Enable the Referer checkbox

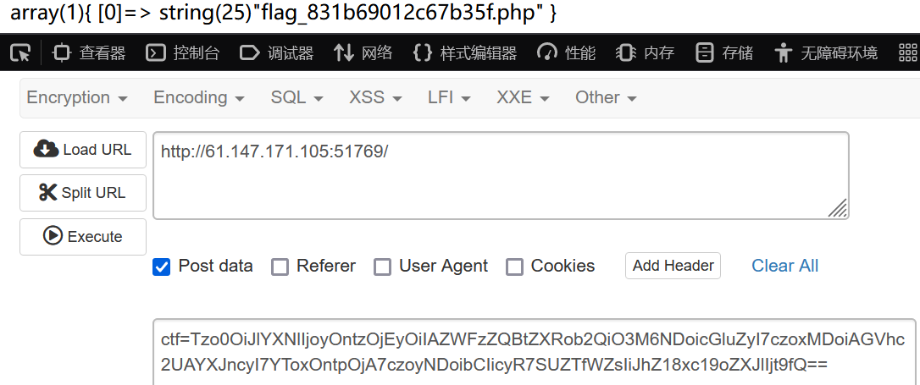(280, 267)
